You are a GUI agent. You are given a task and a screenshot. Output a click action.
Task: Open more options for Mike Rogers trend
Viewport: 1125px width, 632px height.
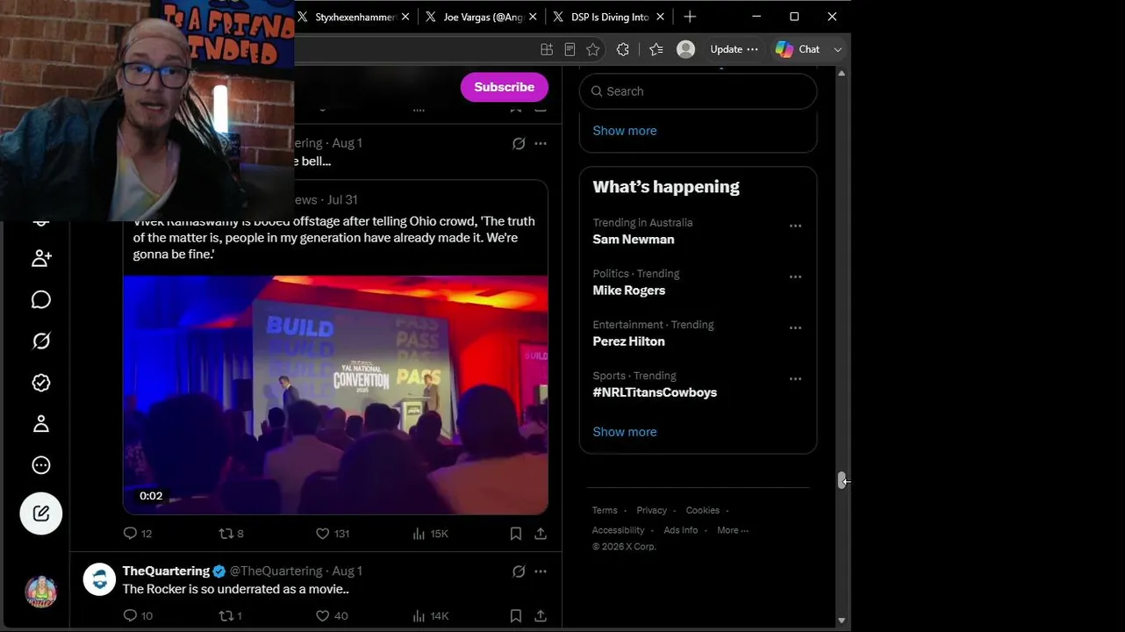click(795, 276)
